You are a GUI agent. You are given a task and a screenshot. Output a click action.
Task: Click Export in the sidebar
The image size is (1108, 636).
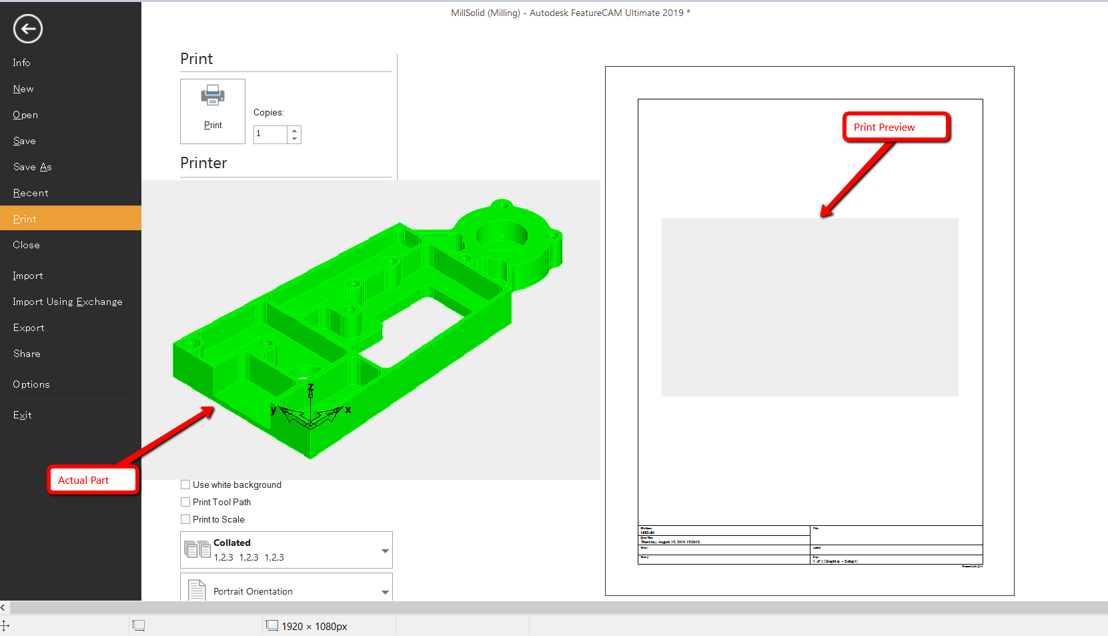pyautogui.click(x=29, y=327)
